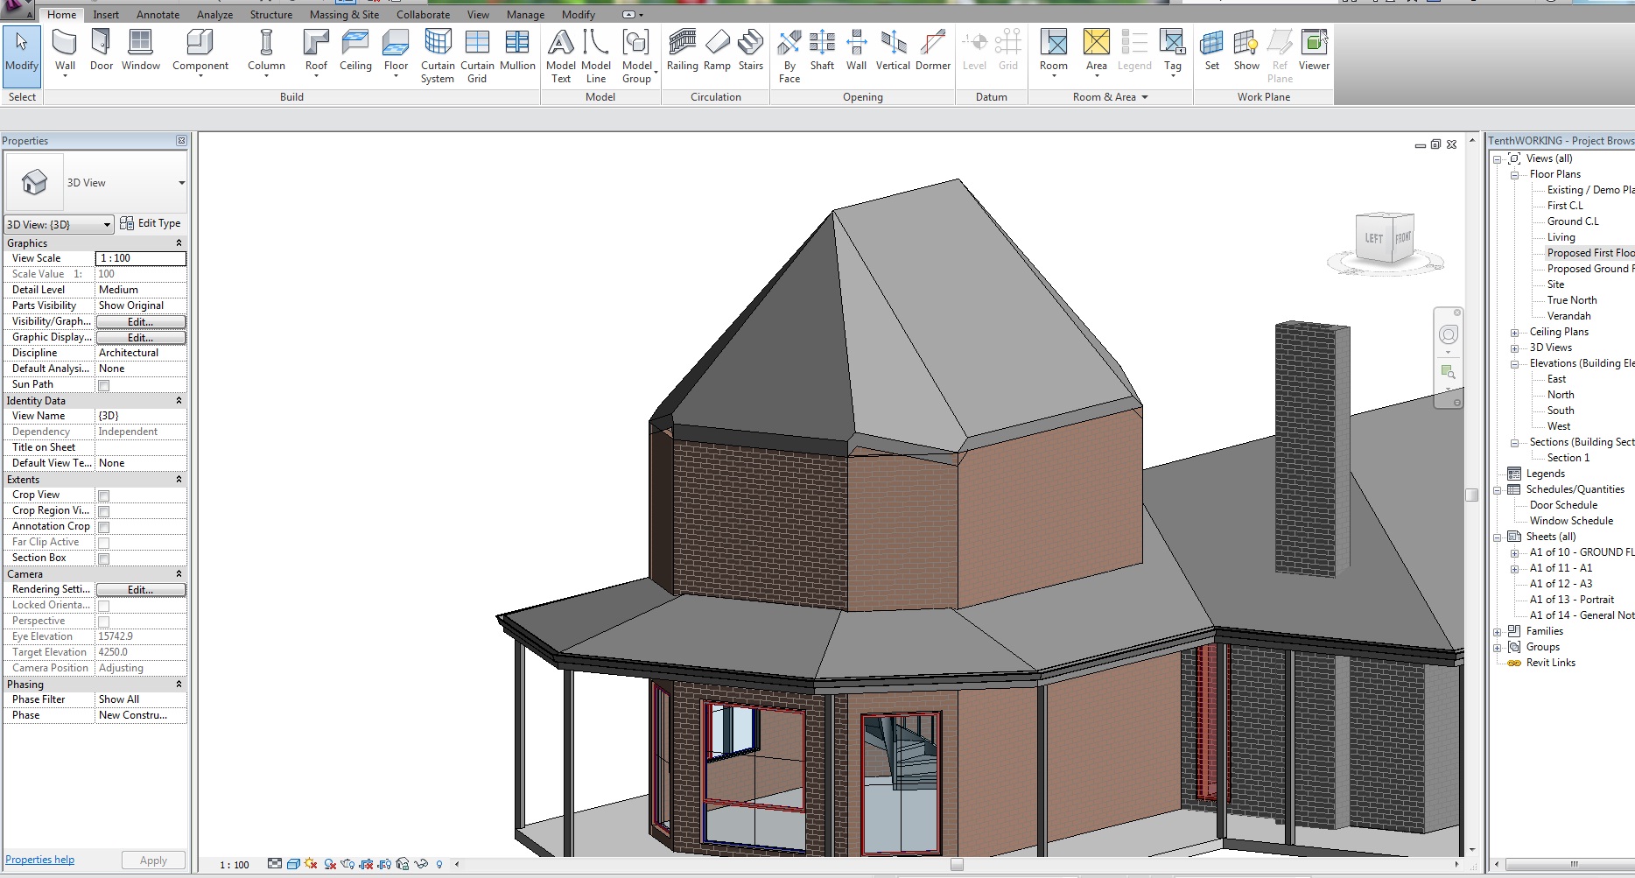Image resolution: width=1635 pixels, height=878 pixels.
Task: Expand the Ceiling Plans tree node
Action: 1514,333
